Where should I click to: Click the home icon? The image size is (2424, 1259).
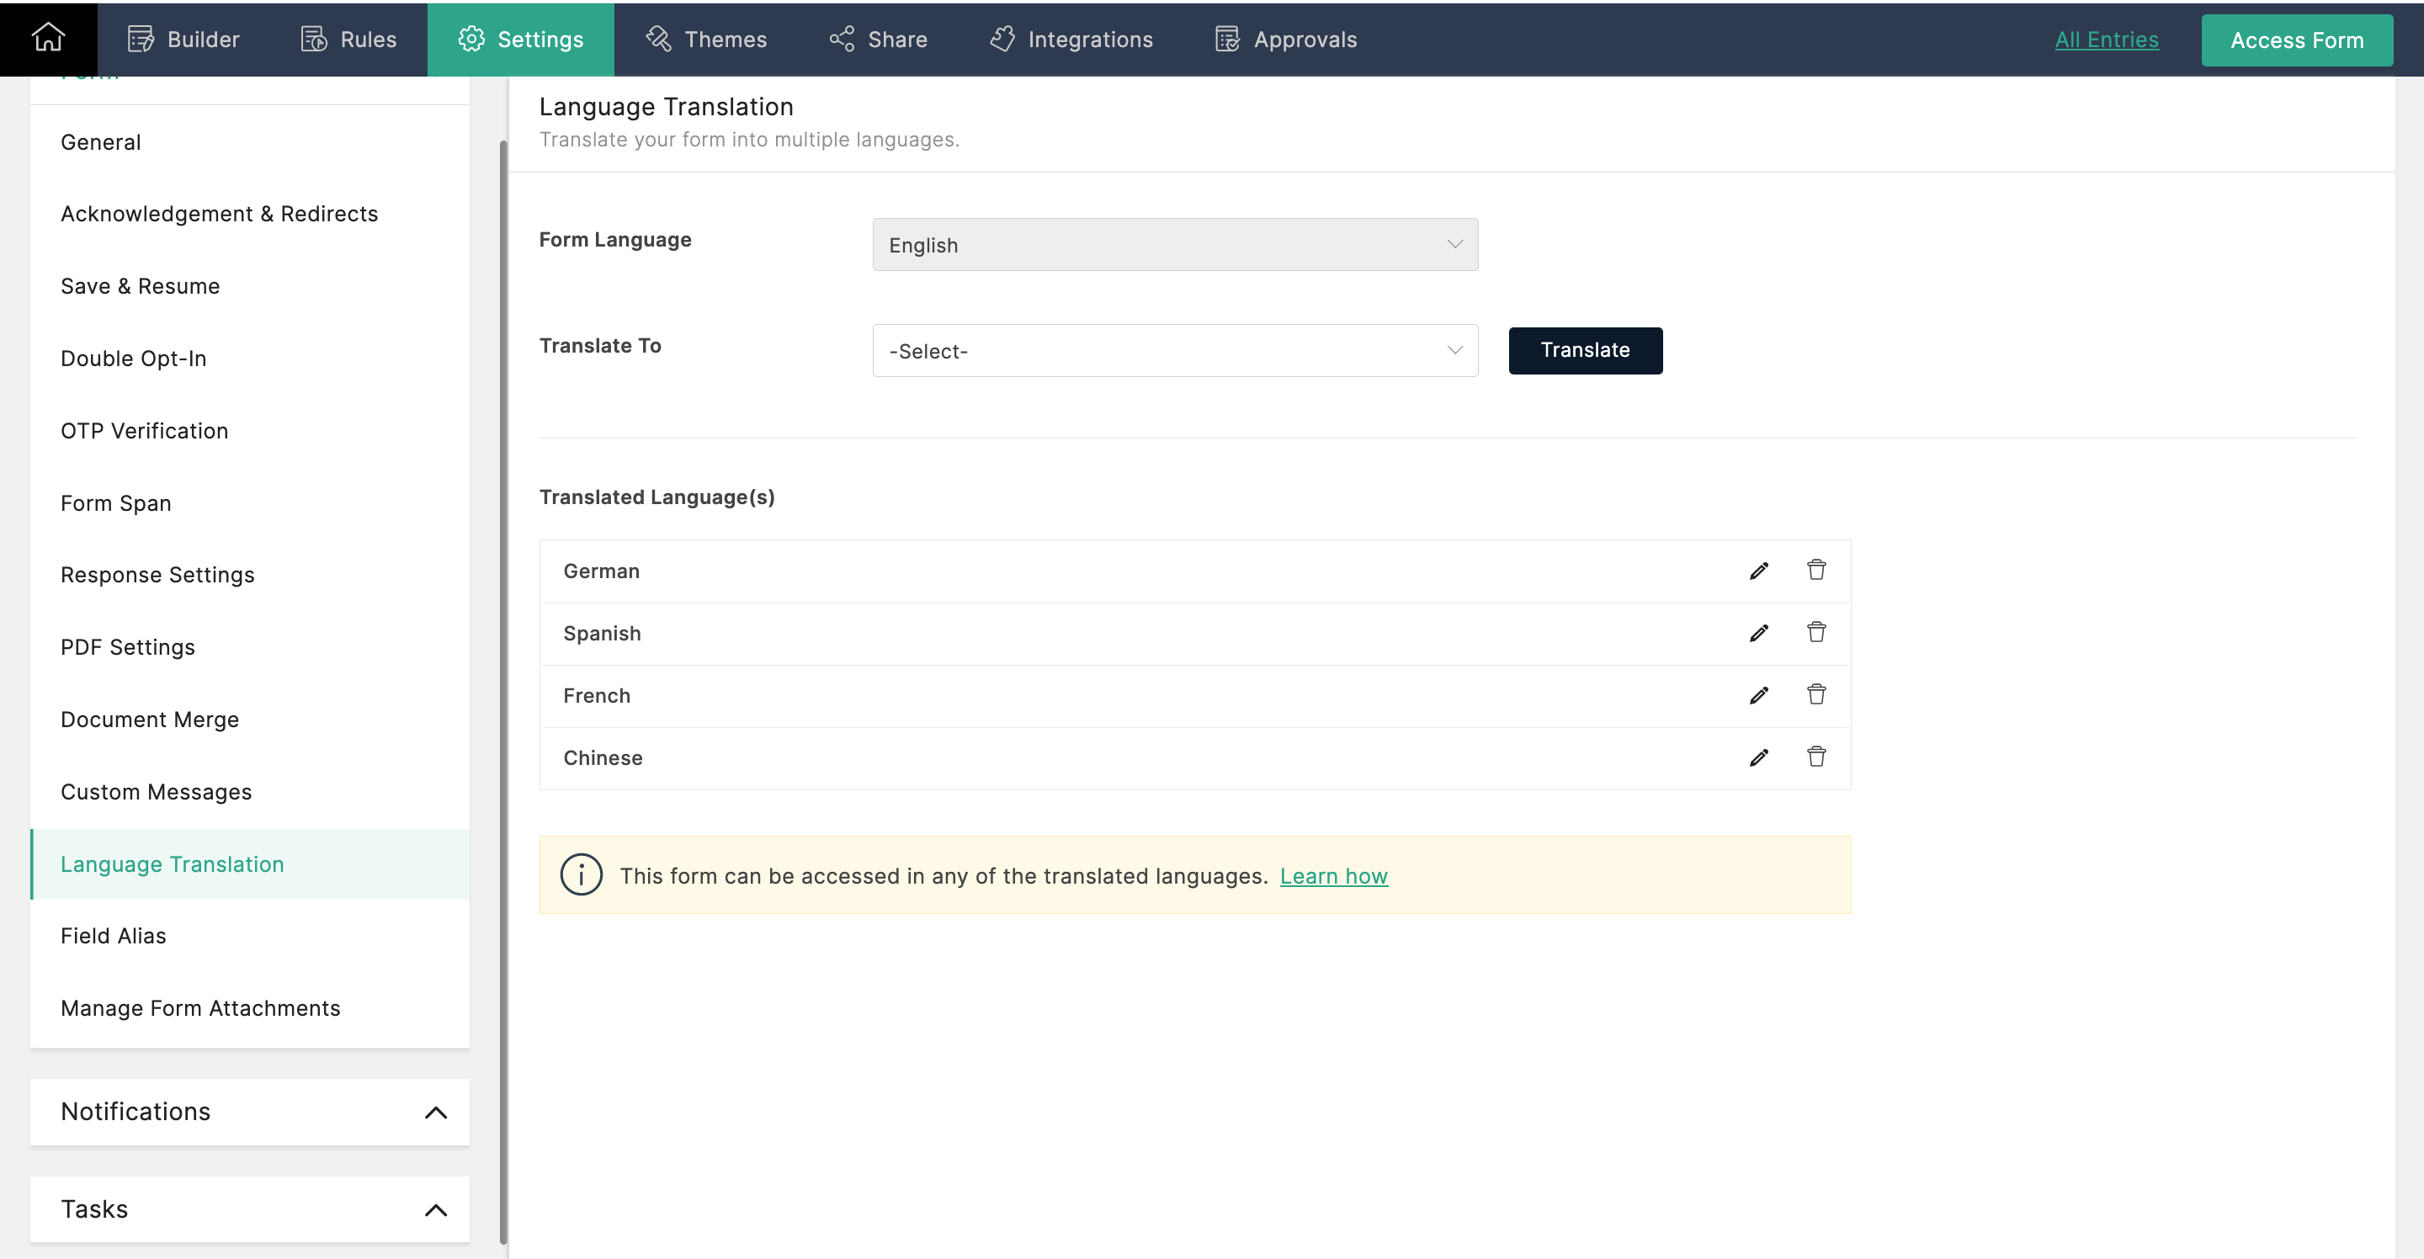tap(48, 39)
